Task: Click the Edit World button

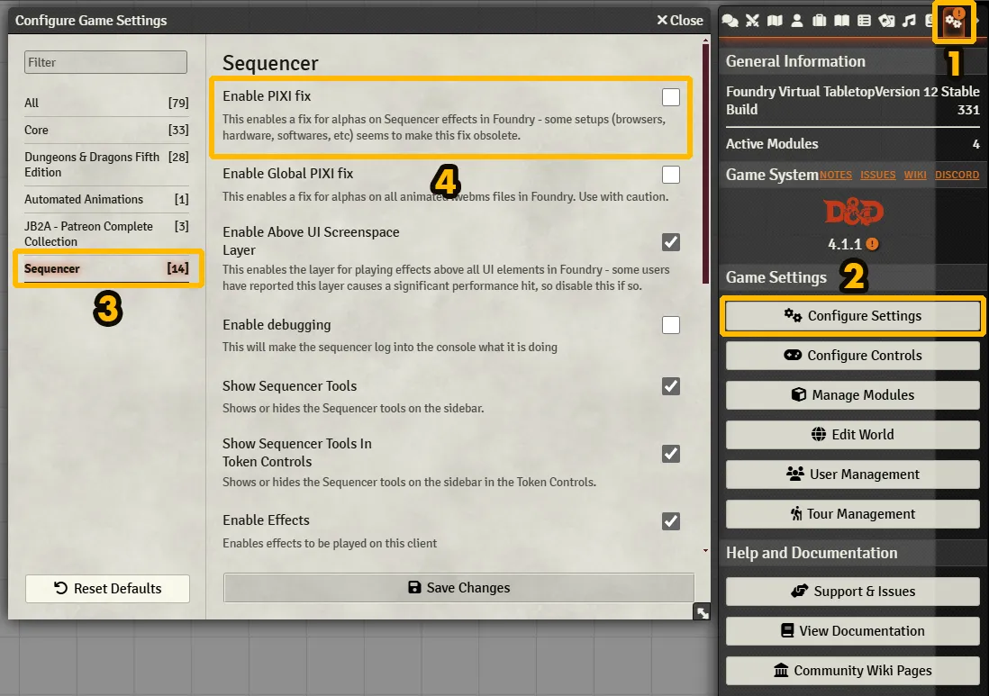Action: [x=853, y=435]
